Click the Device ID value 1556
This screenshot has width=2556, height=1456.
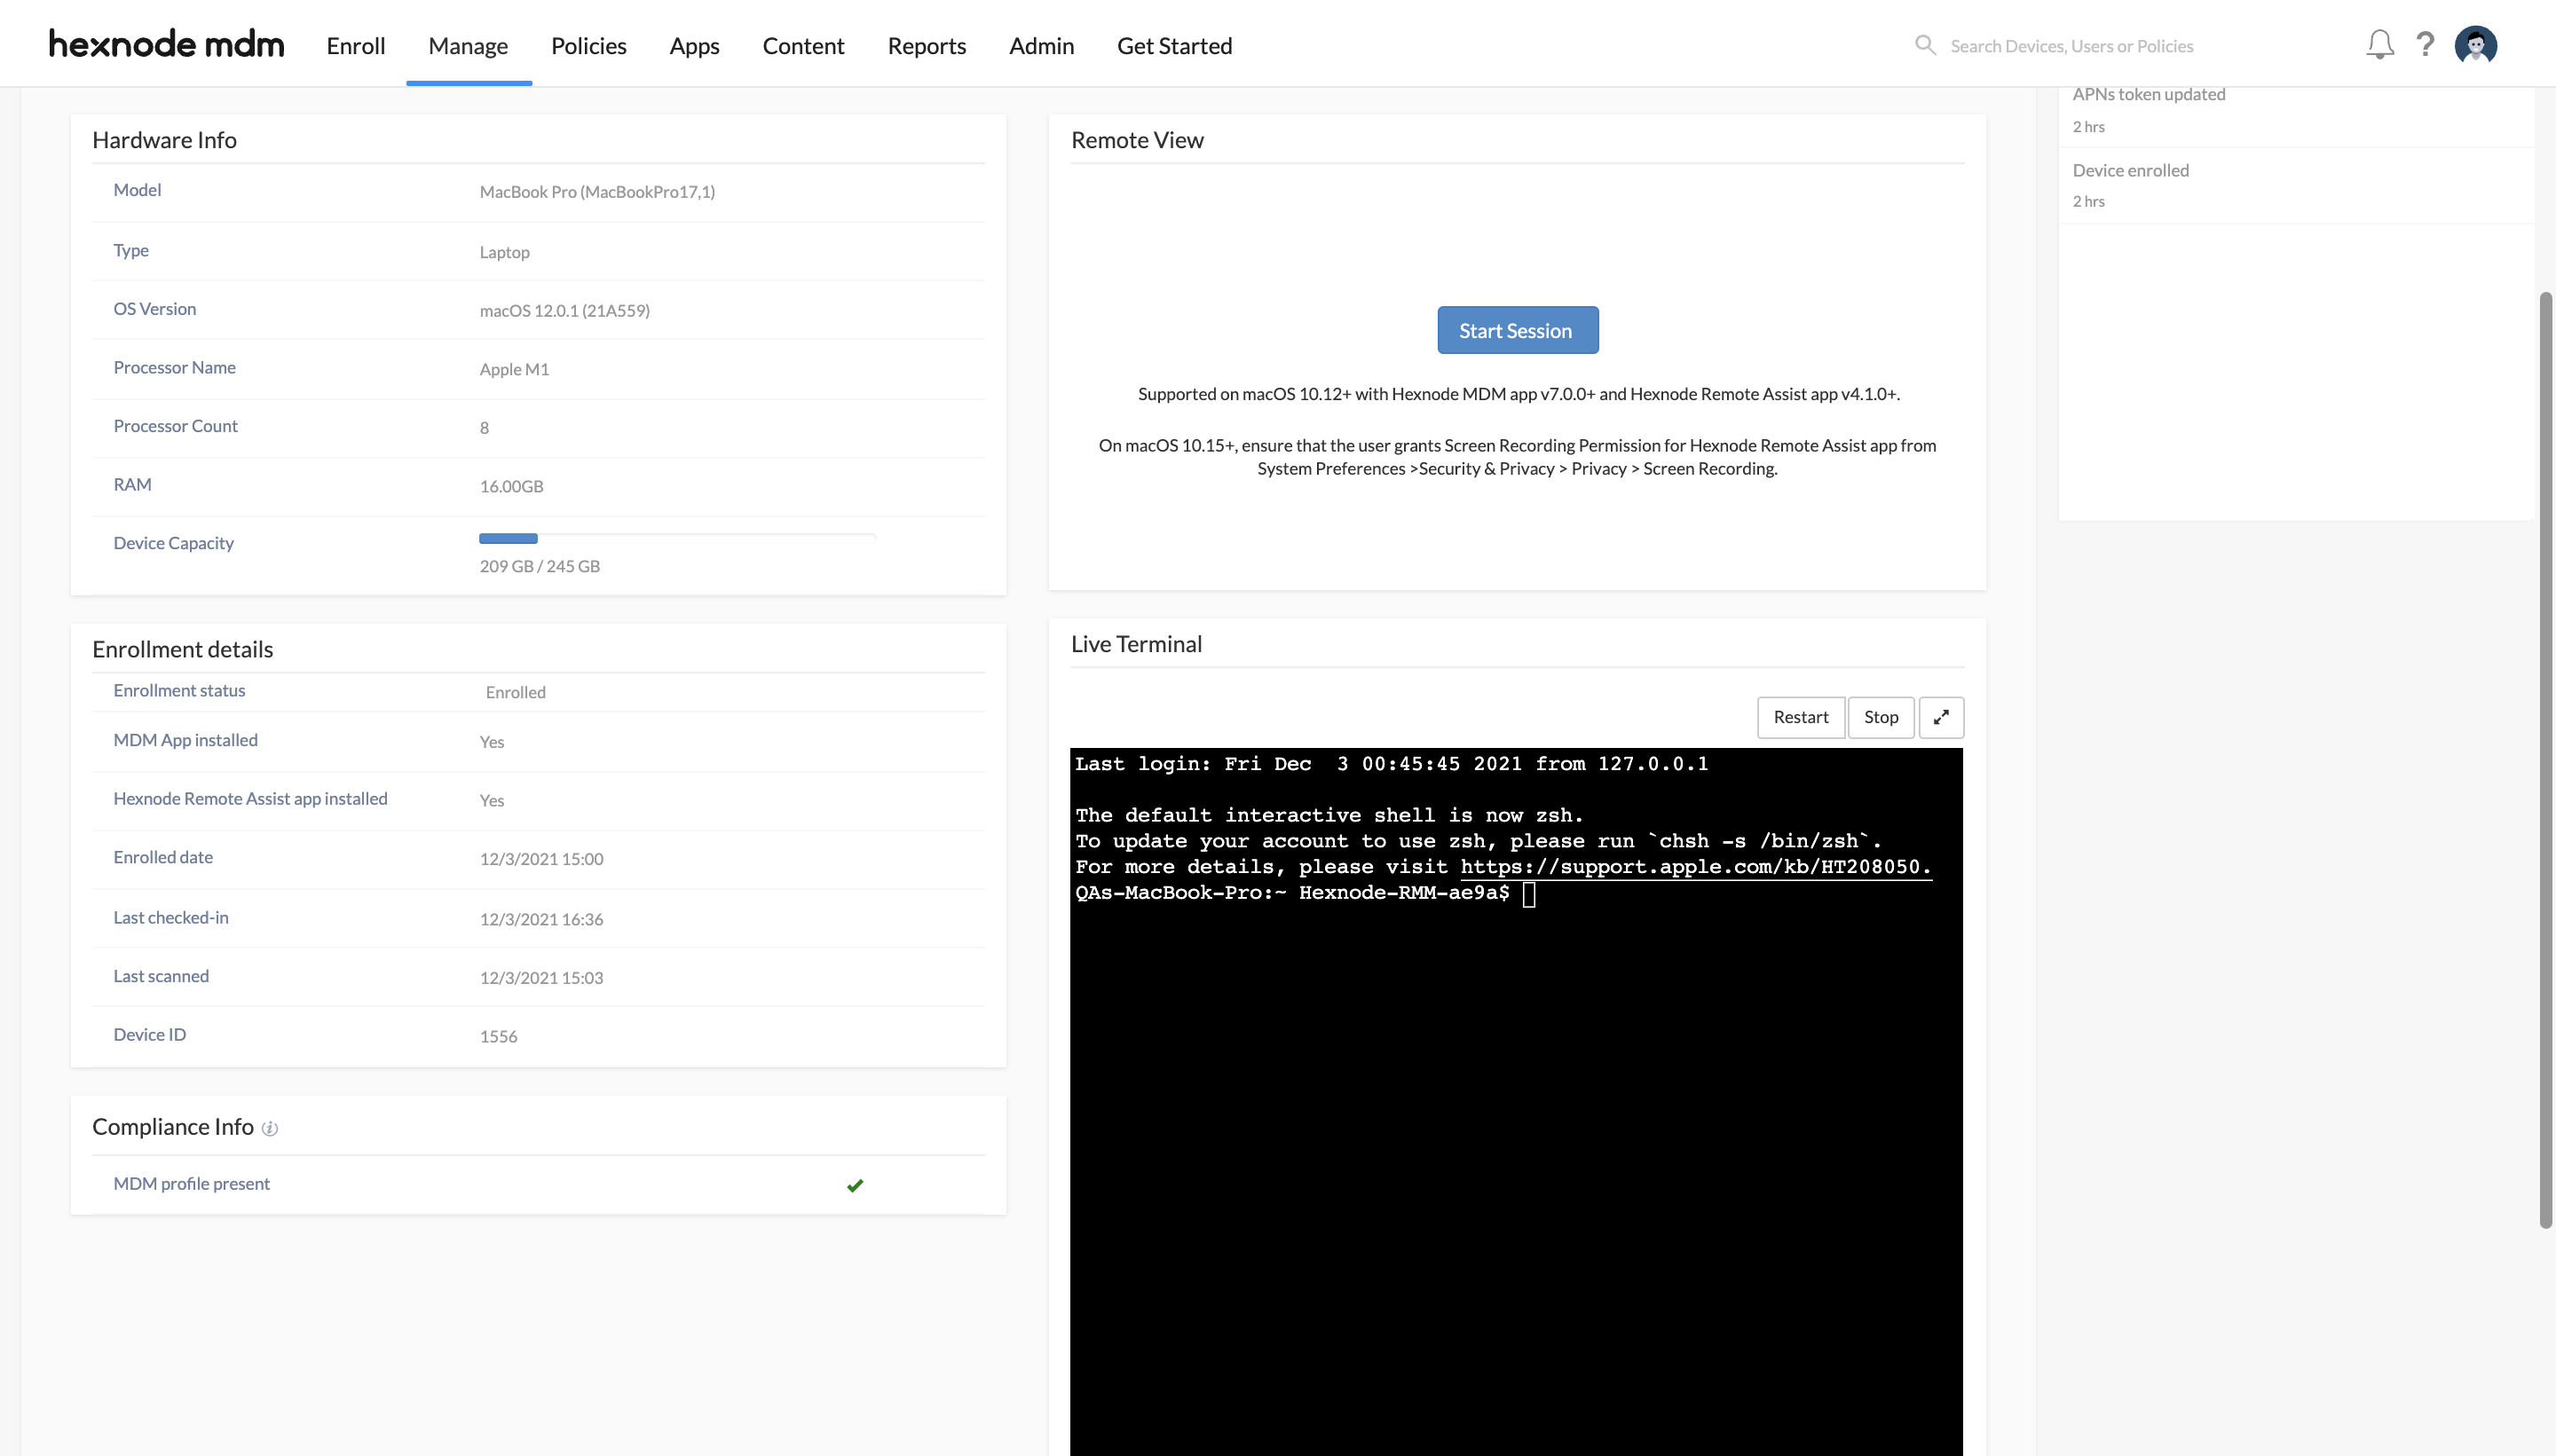pos(498,1037)
